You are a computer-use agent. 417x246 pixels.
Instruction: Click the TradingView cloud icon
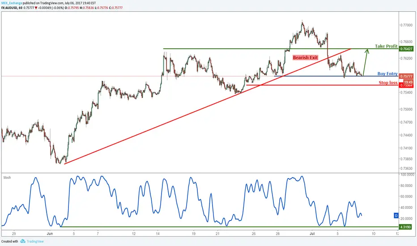23,241
